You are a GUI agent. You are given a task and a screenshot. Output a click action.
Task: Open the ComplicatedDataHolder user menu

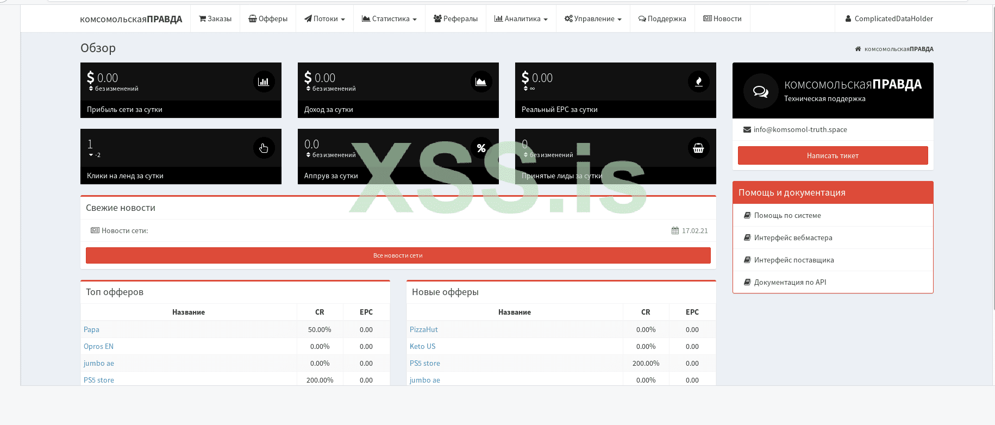(889, 18)
